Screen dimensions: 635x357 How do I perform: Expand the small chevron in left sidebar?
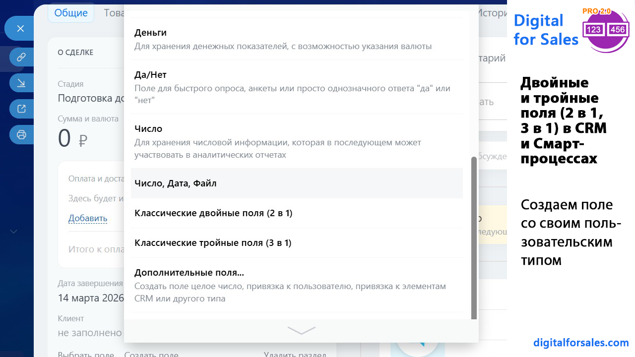14,231
